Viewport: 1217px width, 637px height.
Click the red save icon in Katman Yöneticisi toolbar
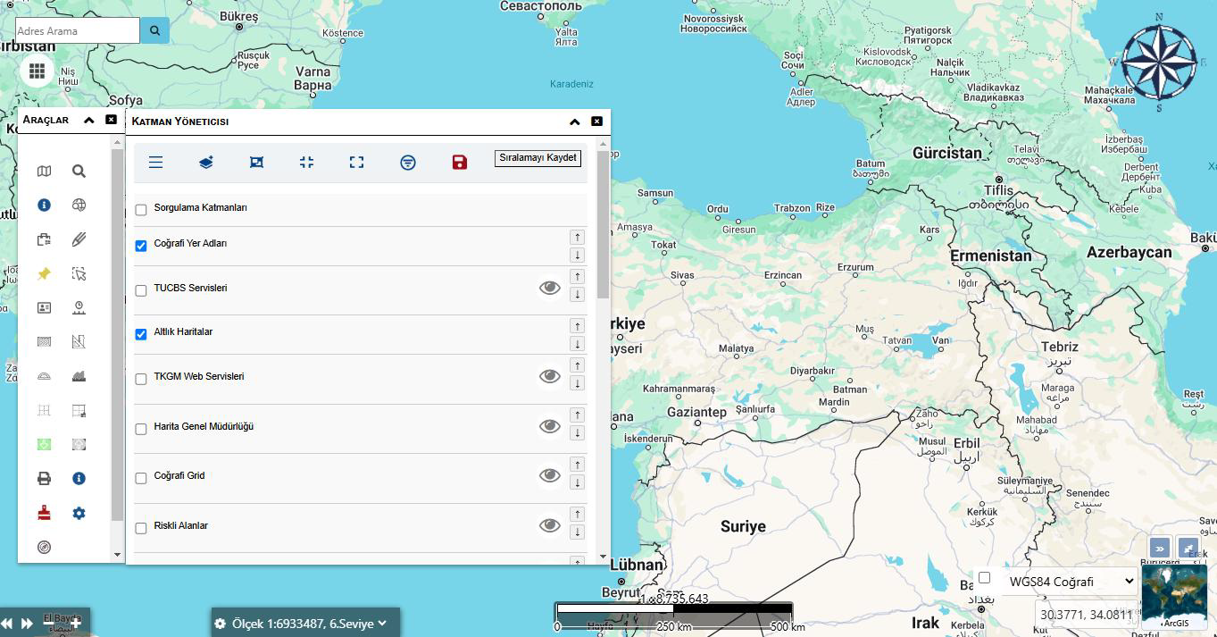(x=459, y=162)
